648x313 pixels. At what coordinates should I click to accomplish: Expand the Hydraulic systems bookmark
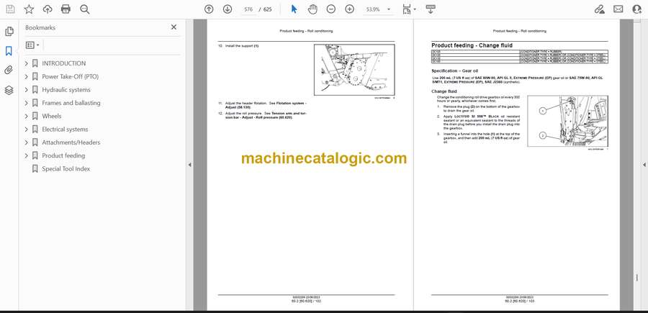(27, 90)
